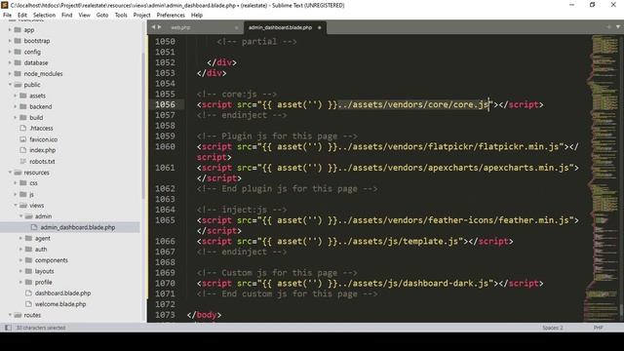
Task: Open the Find menu
Action: coord(67,15)
